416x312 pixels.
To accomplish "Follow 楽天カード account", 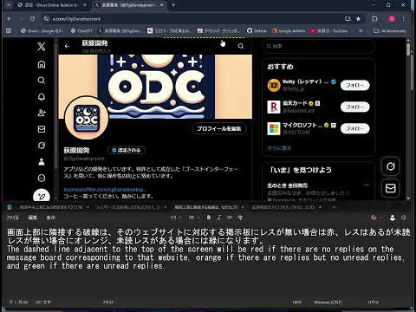I will 355,107.
